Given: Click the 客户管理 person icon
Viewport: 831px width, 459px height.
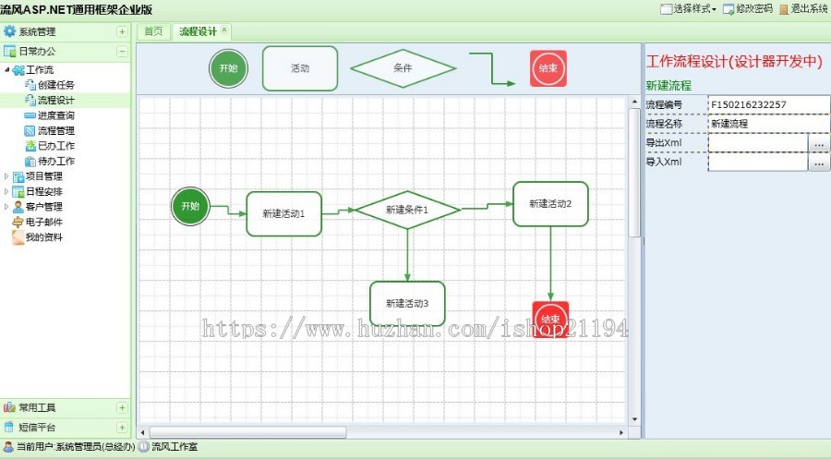Looking at the screenshot, I should (x=18, y=207).
